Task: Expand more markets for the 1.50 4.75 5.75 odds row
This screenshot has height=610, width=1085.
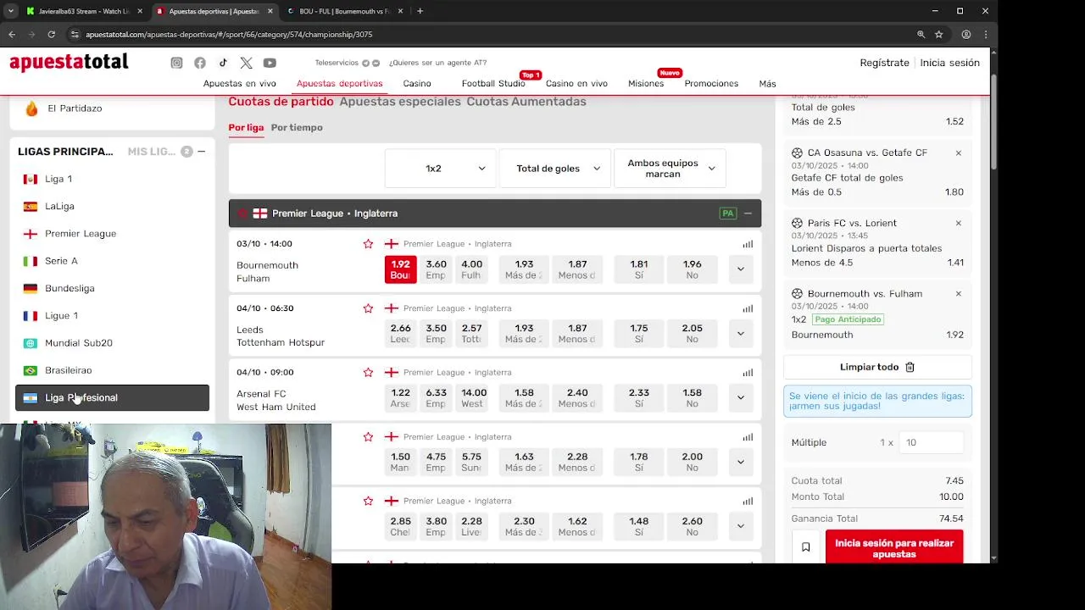Action: 740,462
